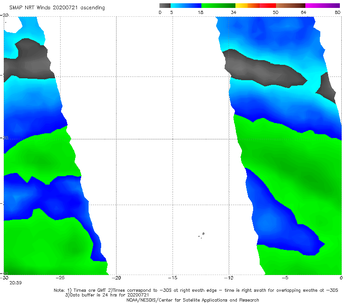
Task: Click the longitude axis label "-5"
Action: point(285,278)
